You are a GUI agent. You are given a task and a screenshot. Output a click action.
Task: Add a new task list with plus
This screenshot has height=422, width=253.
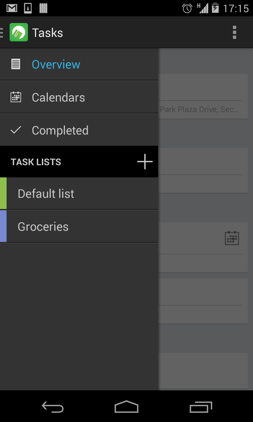click(145, 162)
